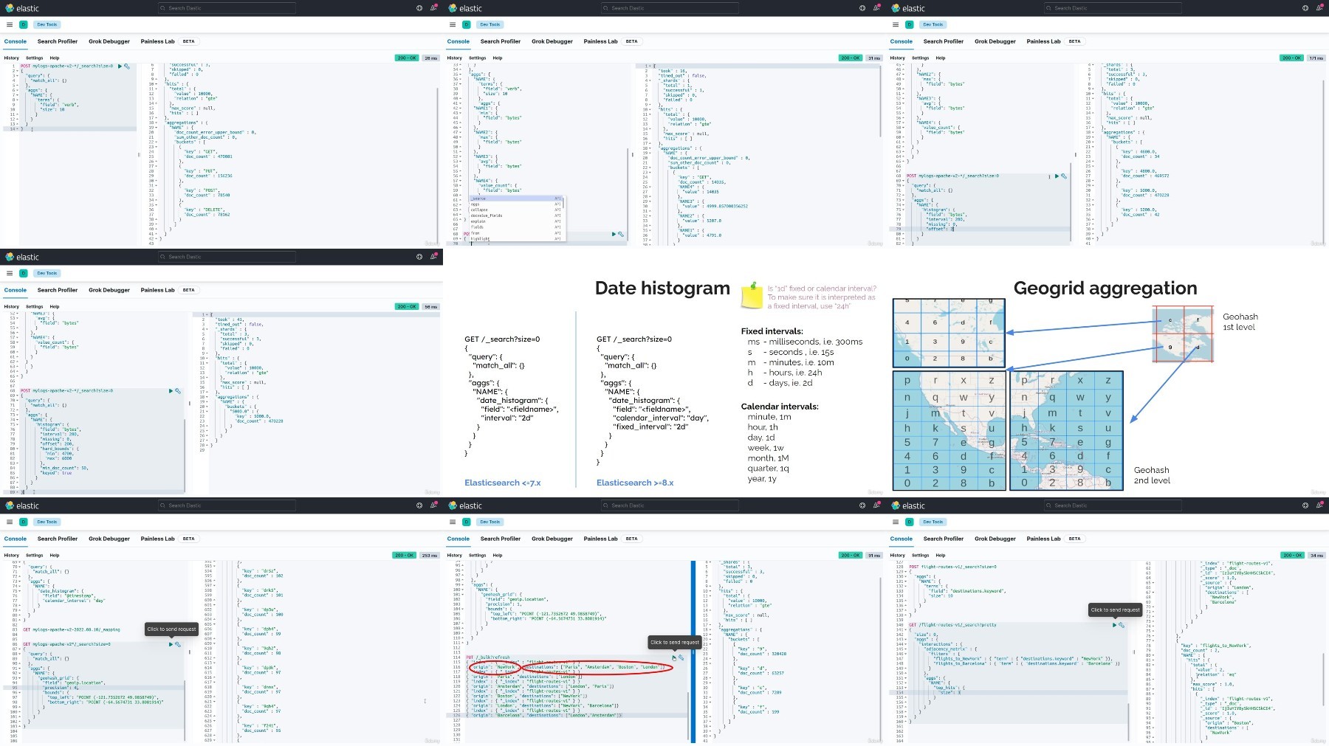Image resolution: width=1329 pixels, height=746 pixels.
Task: Open Painless Lab tab in middle-left panel
Action: tap(158, 290)
